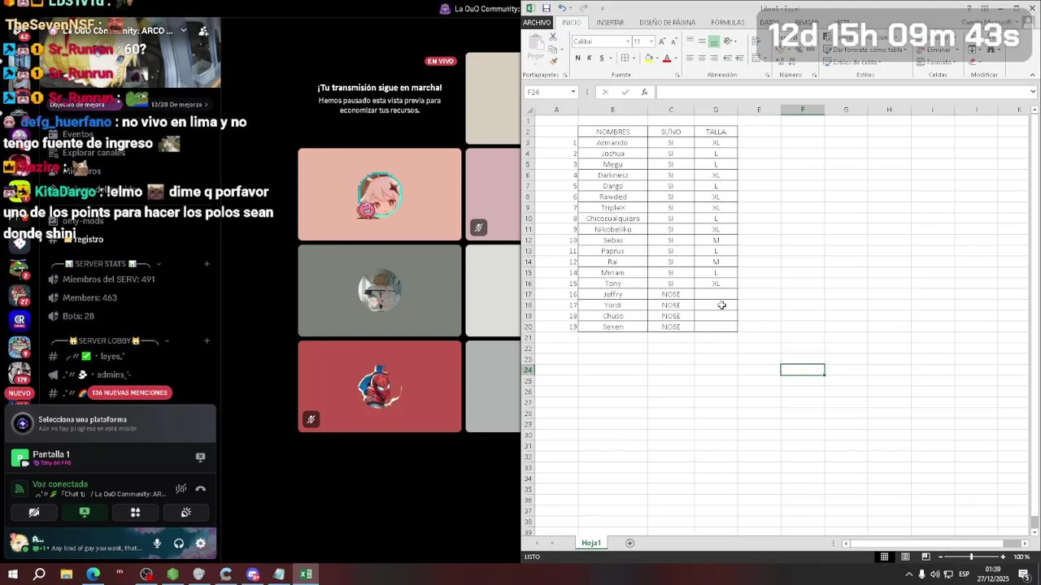The image size is (1041, 585).
Task: Click the insert function fx icon
Action: pyautogui.click(x=644, y=92)
